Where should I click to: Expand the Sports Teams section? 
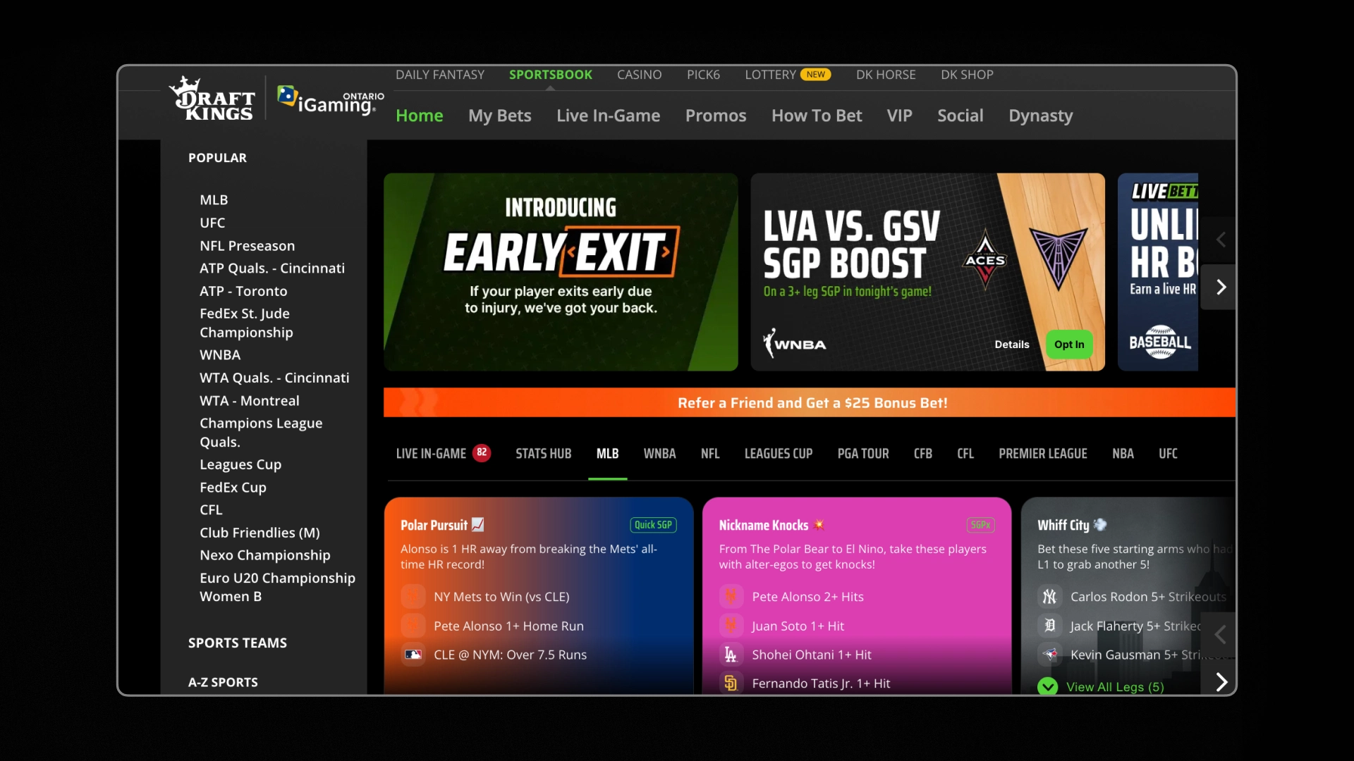[238, 643]
